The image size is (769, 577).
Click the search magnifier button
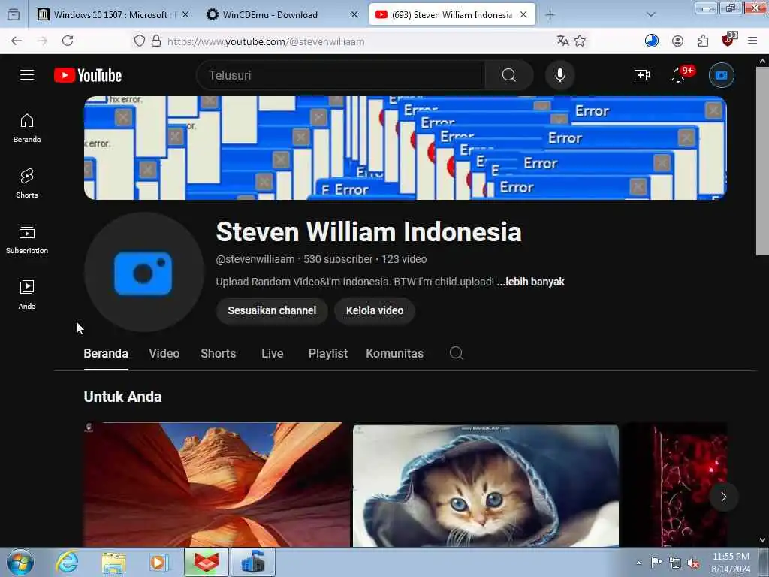click(x=509, y=75)
